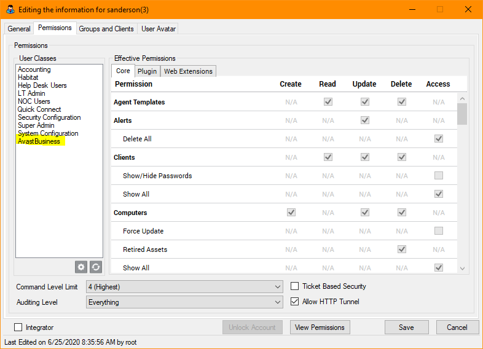
Task: Open the Web Extensions tab
Action: pyautogui.click(x=188, y=71)
